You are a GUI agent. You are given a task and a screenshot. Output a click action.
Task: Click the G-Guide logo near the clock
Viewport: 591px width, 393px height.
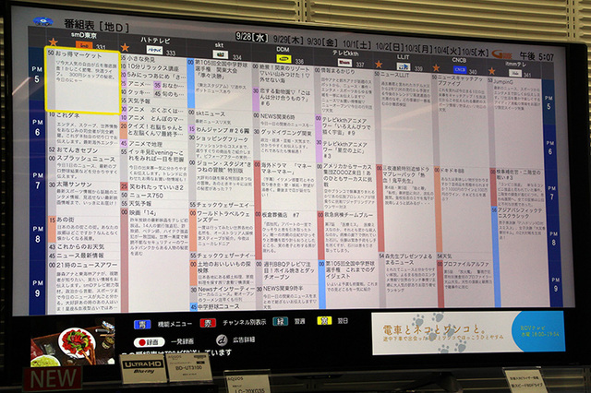pyautogui.click(x=501, y=55)
